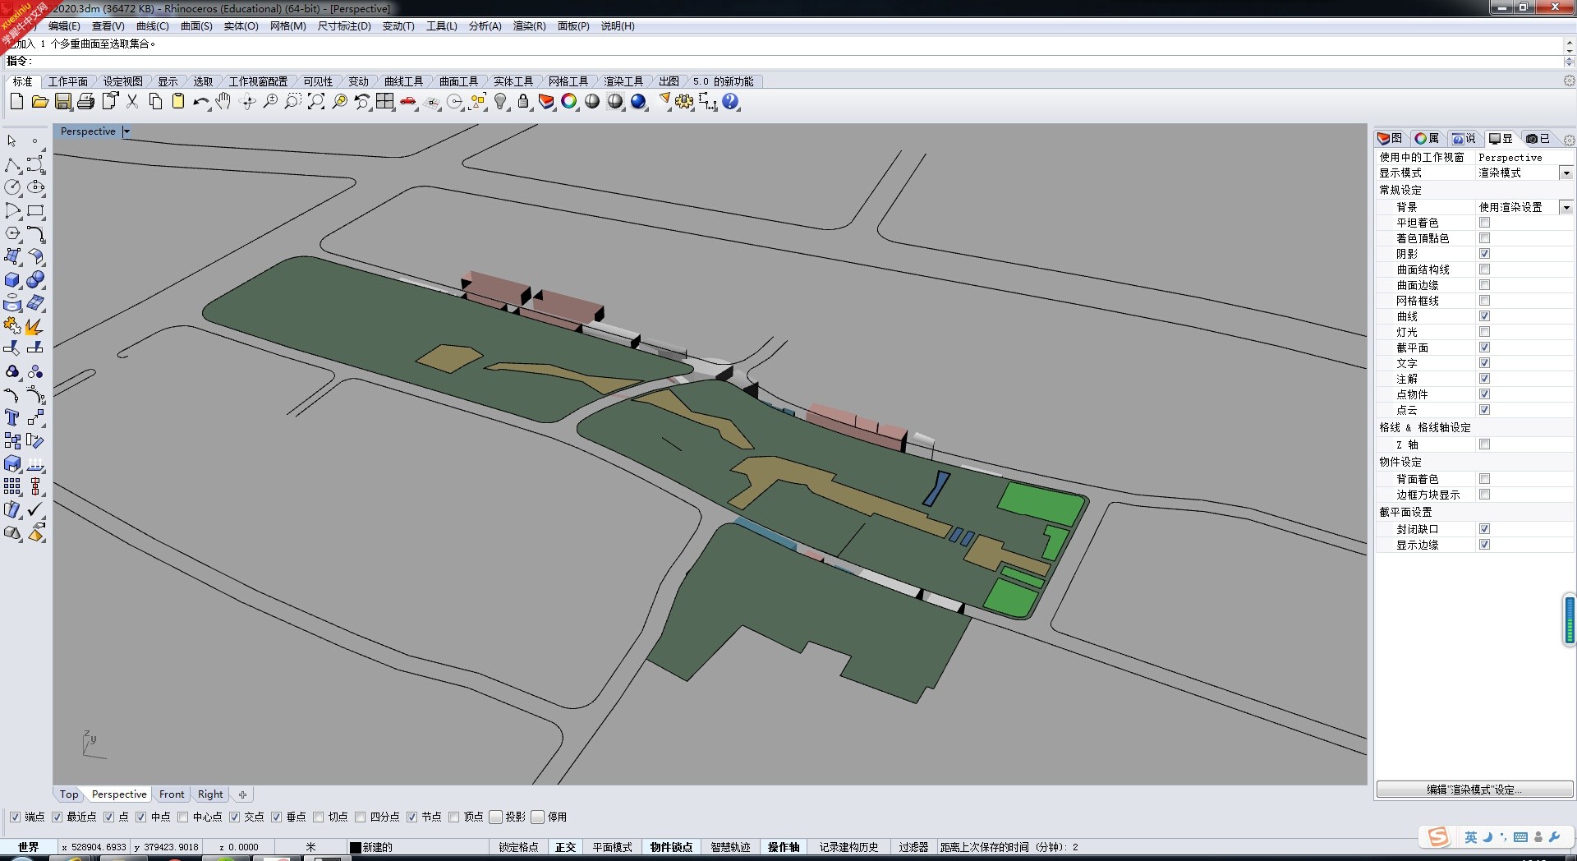Select the Pan hand tool
Image resolution: width=1577 pixels, height=861 pixels.
(x=223, y=101)
